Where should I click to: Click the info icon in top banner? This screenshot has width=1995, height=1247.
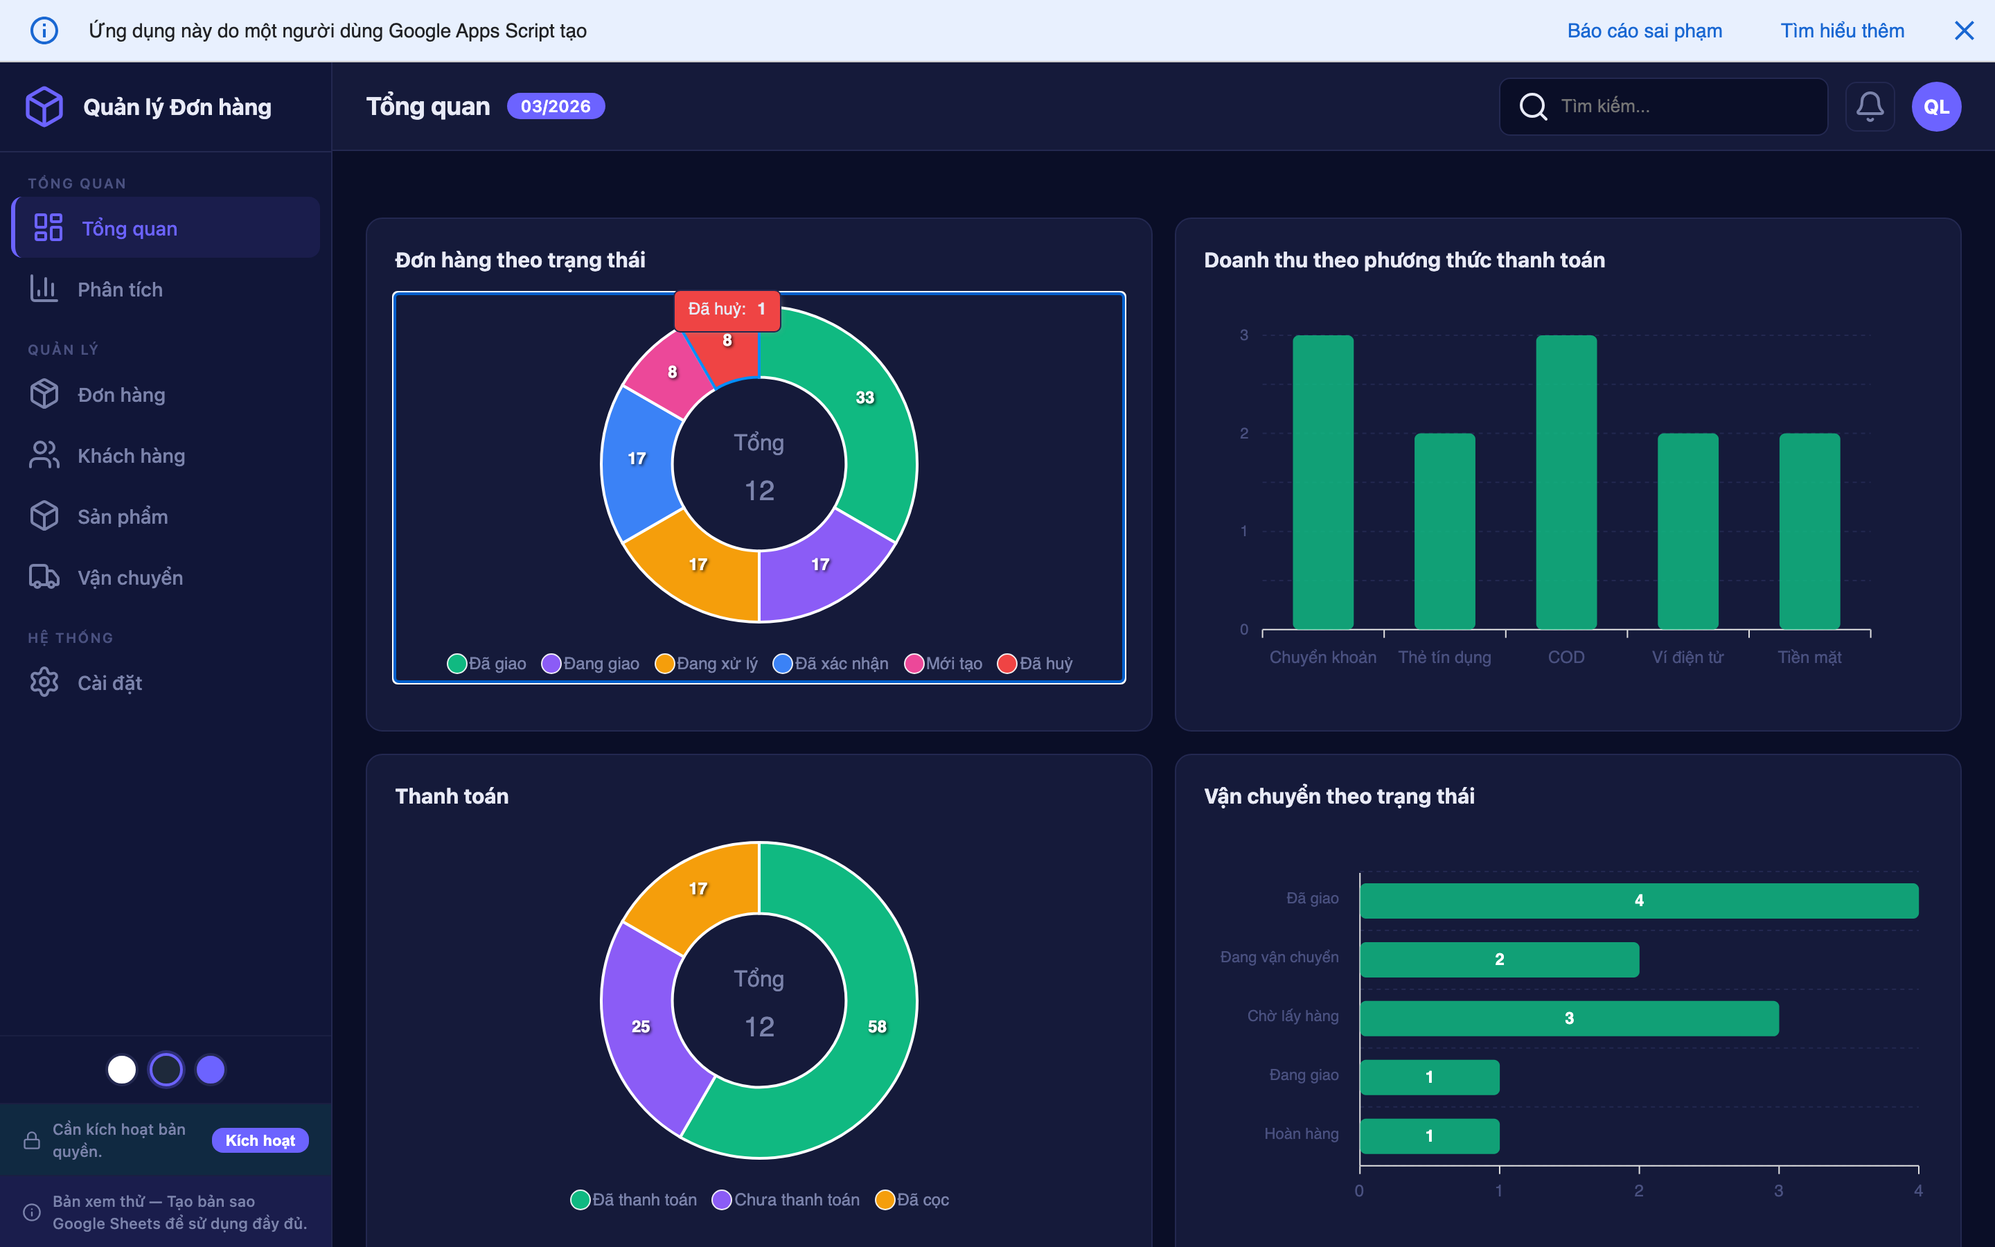coord(44,30)
